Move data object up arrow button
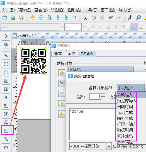The height and width of the screenshot is (152, 146). click(62, 104)
